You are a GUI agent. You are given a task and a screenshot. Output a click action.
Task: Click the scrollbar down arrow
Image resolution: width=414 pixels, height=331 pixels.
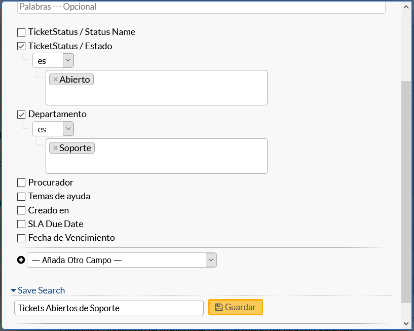[x=406, y=323]
